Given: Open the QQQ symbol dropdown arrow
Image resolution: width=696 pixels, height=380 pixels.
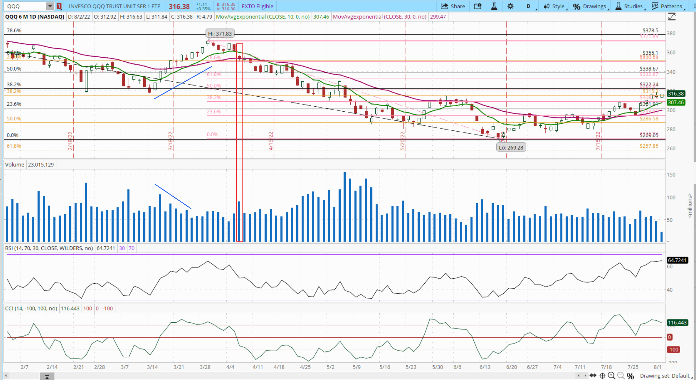Looking at the screenshot, I should point(50,6).
